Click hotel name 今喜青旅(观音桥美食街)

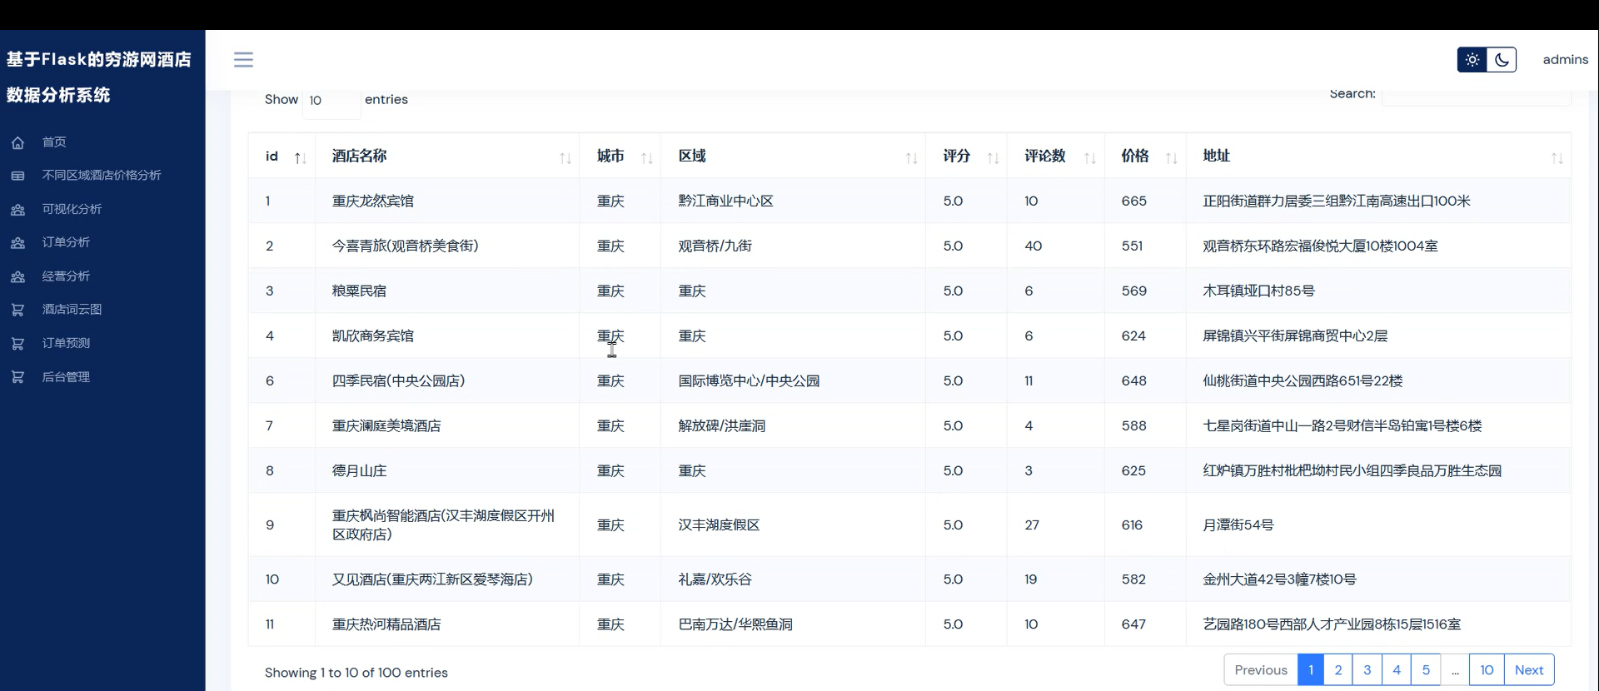pyautogui.click(x=406, y=246)
